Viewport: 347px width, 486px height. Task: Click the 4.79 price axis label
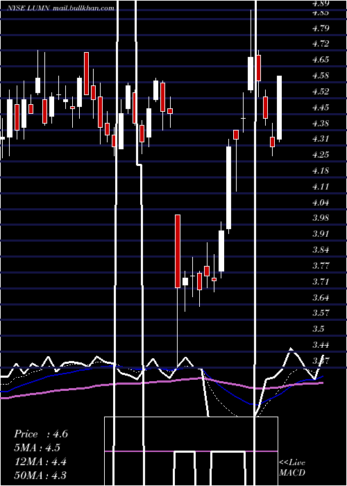(x=321, y=28)
